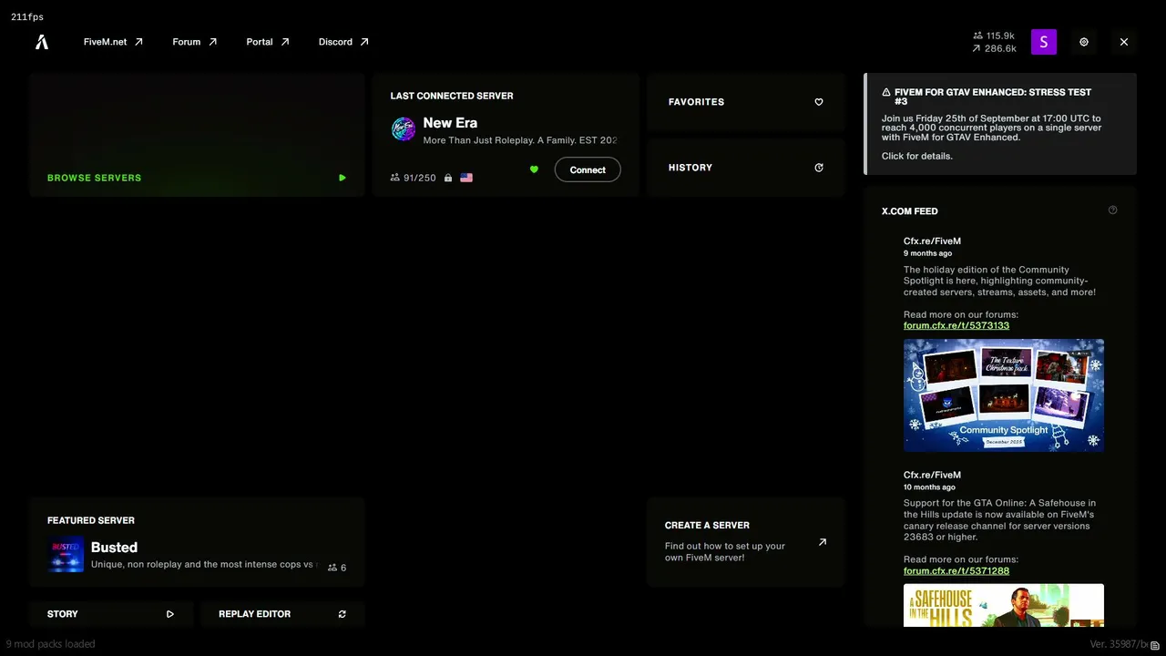Open the forum.cfx.re/t/5373133 link
Screen dimensions: 1166x656
pos(956,325)
